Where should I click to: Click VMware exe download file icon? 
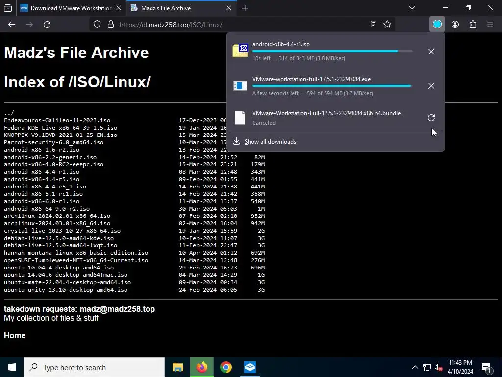pos(240,85)
